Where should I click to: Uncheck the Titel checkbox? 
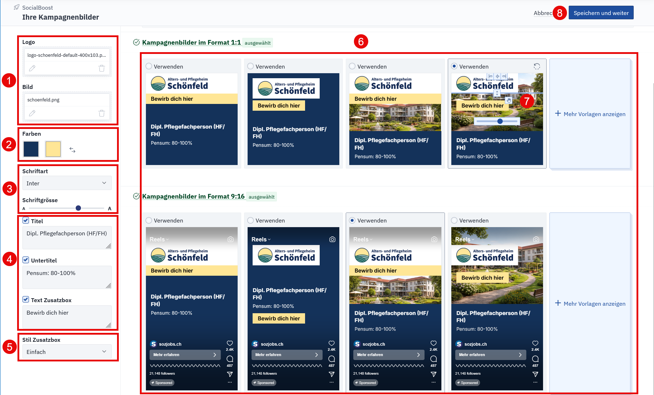(x=26, y=221)
